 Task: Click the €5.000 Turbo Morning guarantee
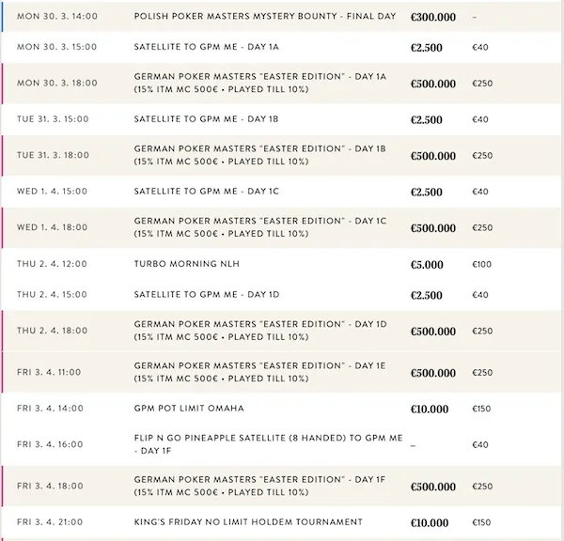point(427,265)
